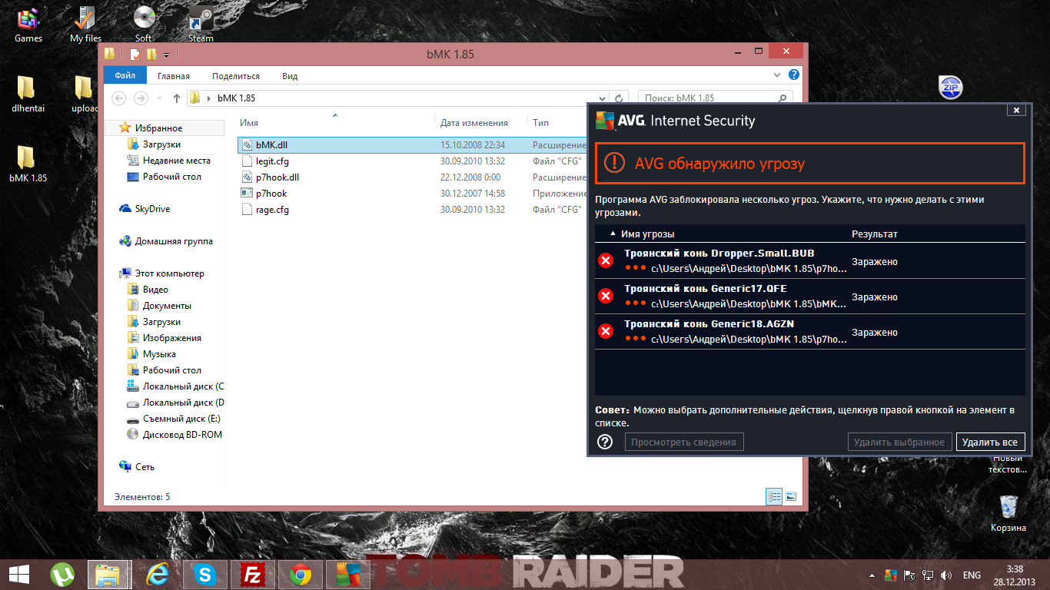Screen dimensions: 1050x590
Task: Open the Action Center flag icon
Action: (x=910, y=575)
